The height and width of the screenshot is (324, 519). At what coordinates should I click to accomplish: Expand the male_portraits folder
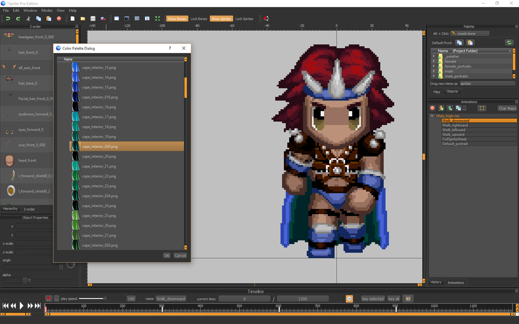click(434, 76)
